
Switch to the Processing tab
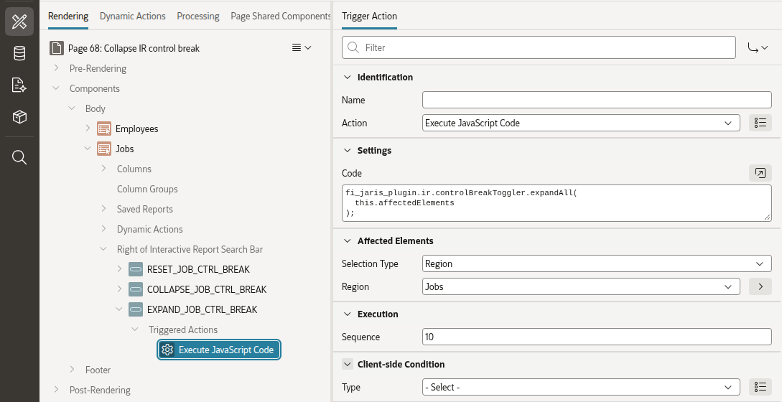tap(198, 16)
